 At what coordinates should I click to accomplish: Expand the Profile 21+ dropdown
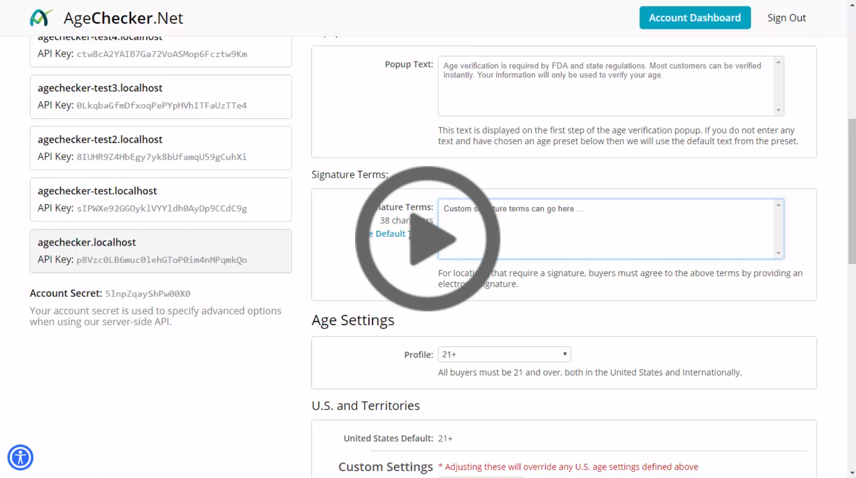coord(504,355)
